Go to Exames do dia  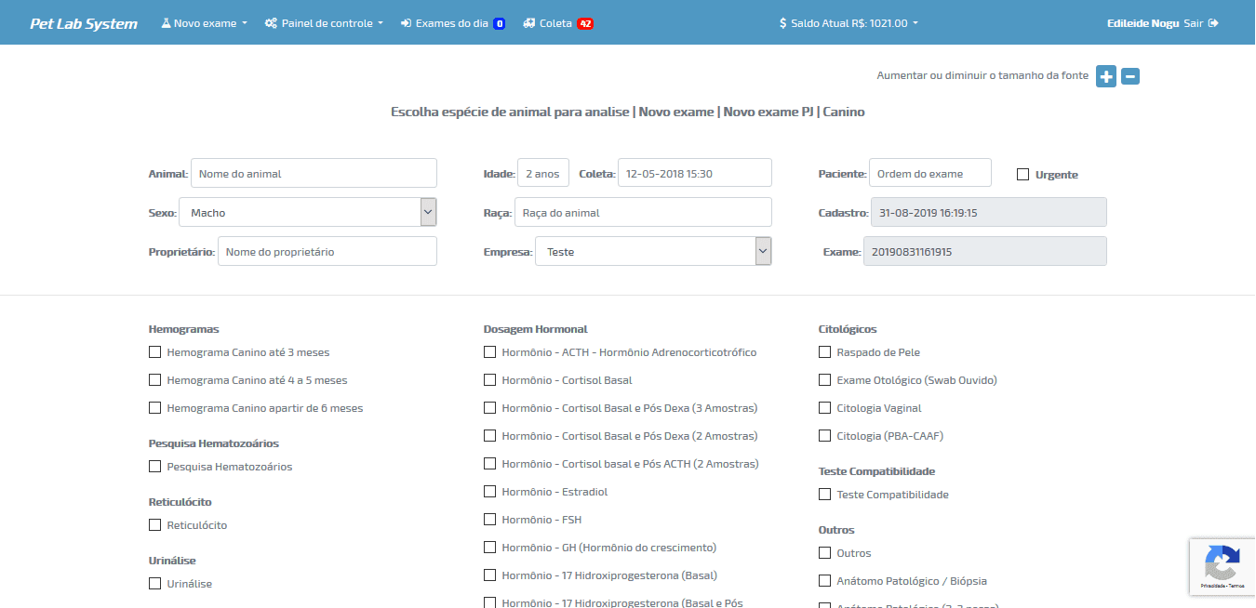445,23
